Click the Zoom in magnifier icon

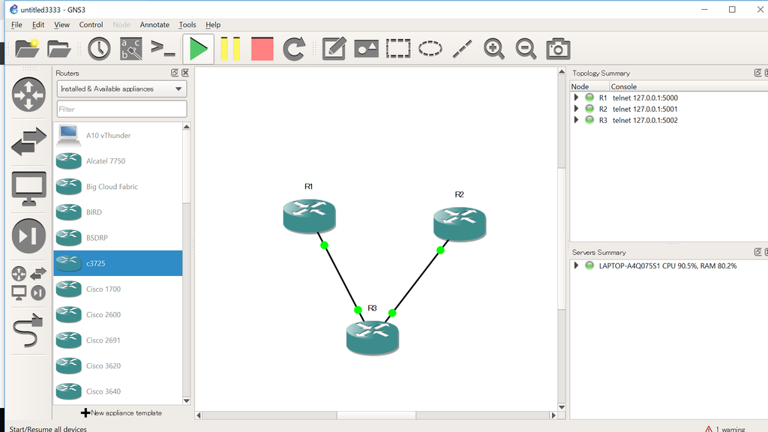[x=493, y=49]
